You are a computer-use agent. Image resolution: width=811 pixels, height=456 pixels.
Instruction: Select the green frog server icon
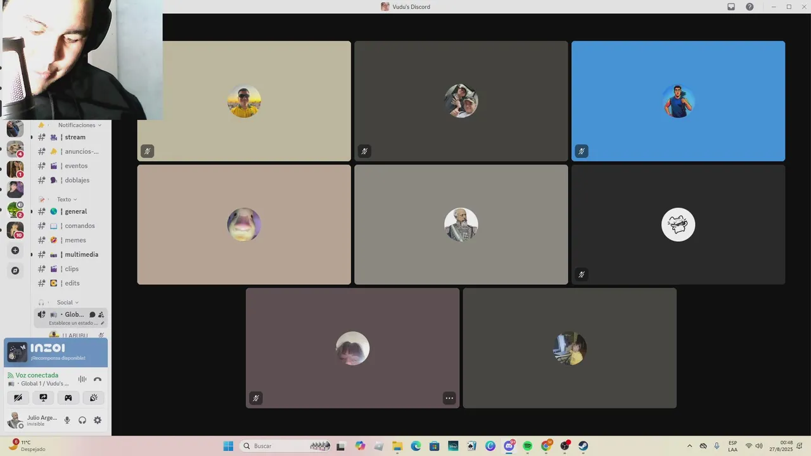click(15, 210)
